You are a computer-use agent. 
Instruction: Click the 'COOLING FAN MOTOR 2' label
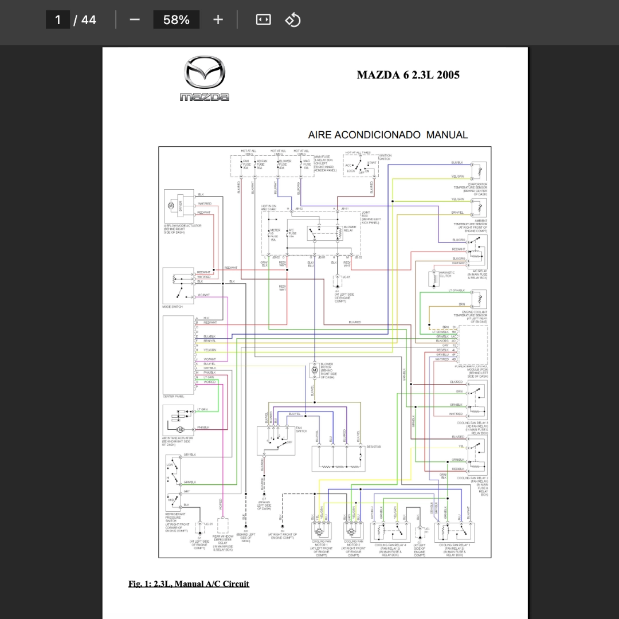[x=353, y=543]
